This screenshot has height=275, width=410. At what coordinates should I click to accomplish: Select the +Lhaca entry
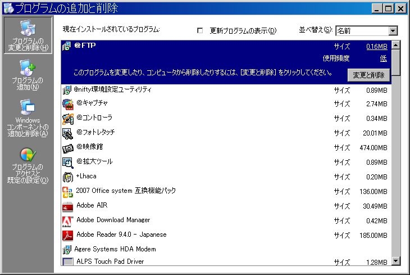click(226, 177)
